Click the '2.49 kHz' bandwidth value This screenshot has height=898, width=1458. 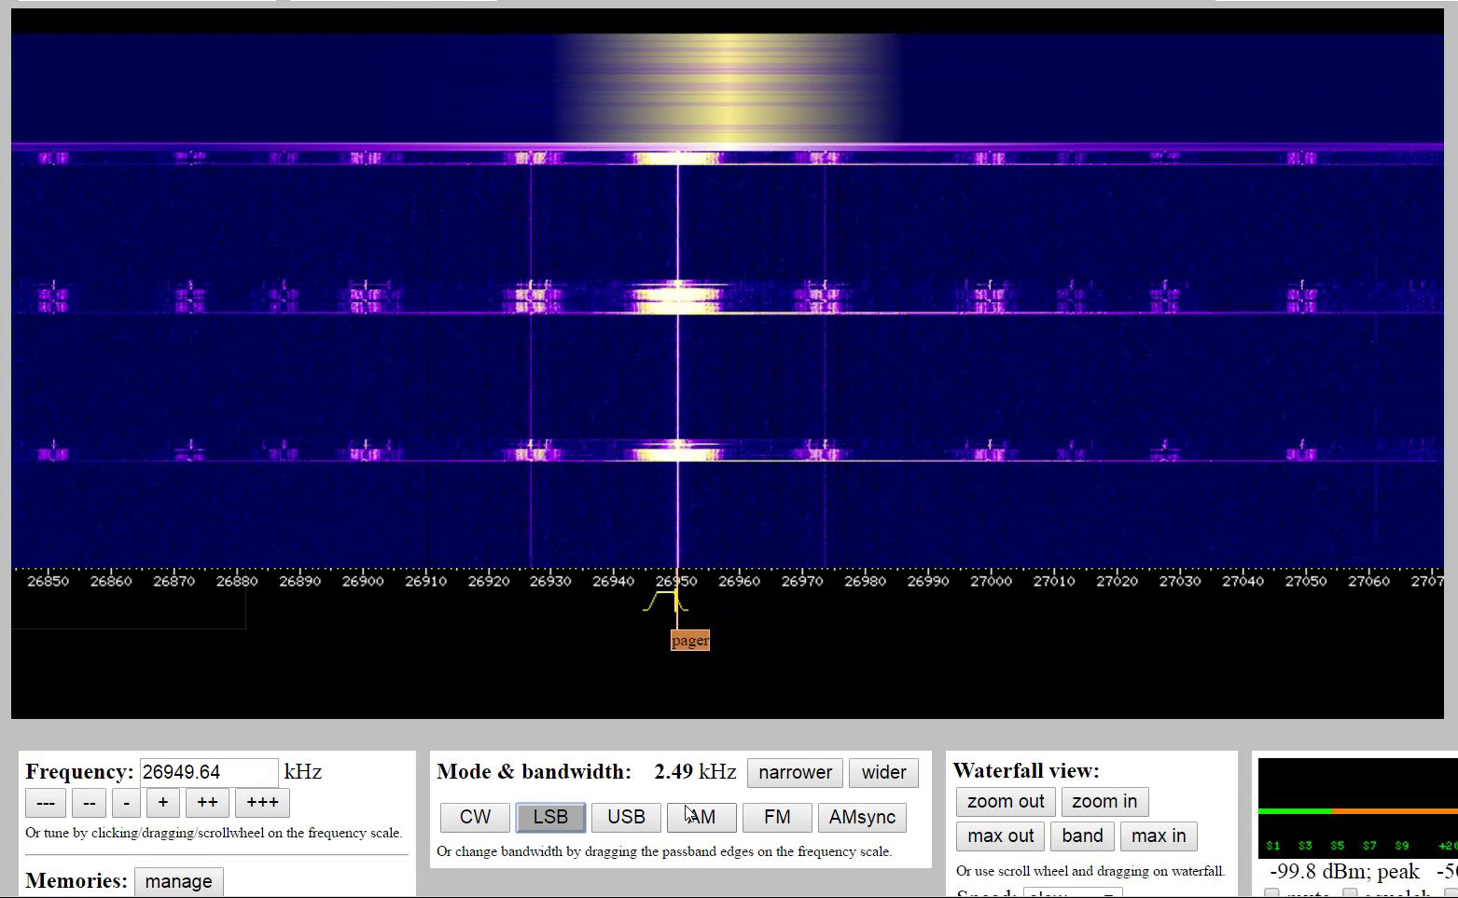(695, 772)
